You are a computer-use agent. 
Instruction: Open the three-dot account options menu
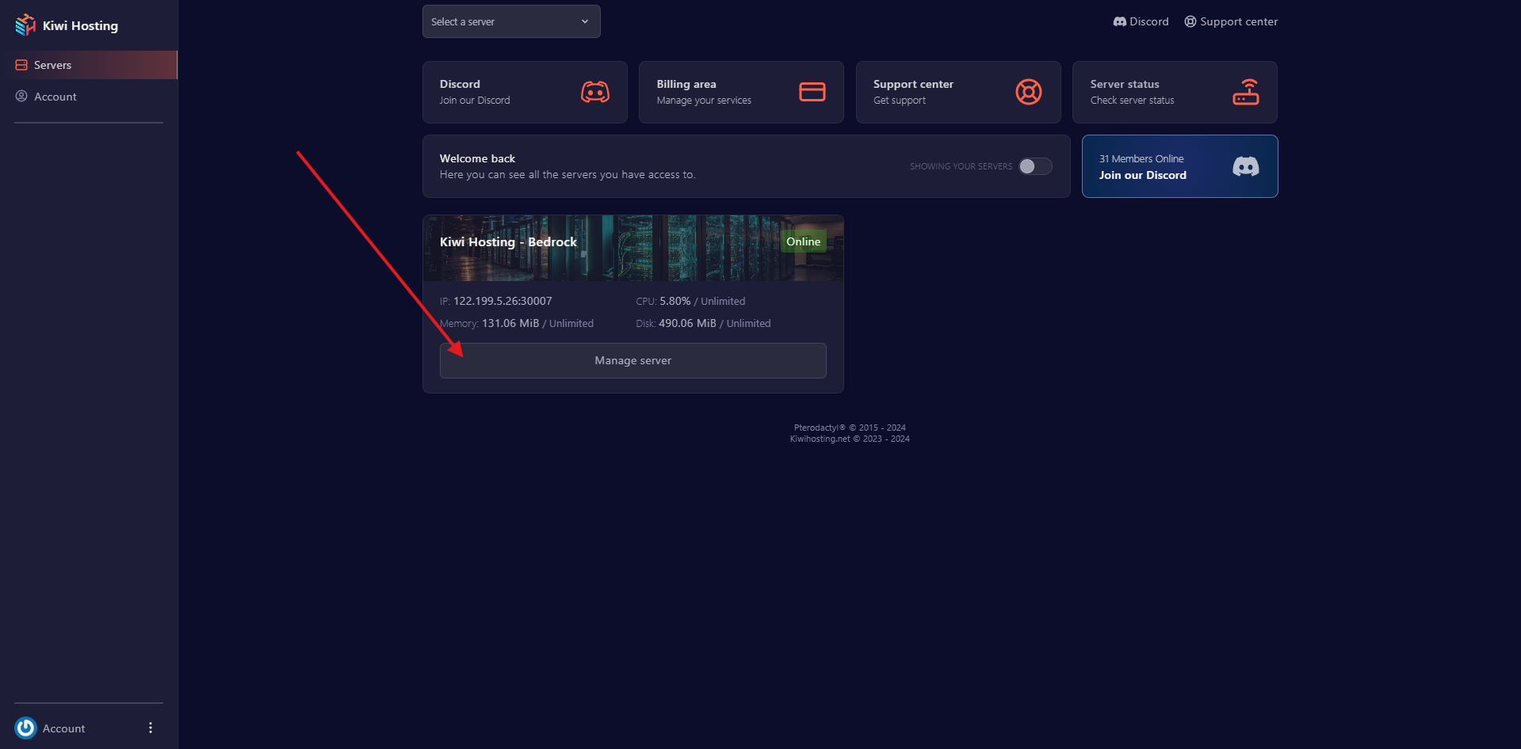pyautogui.click(x=151, y=728)
